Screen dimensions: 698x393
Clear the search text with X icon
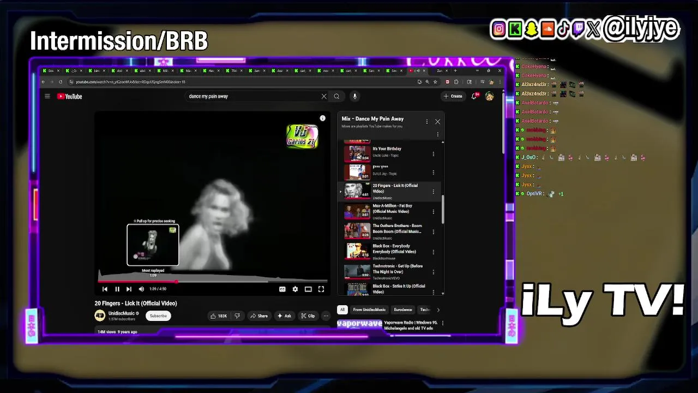click(324, 97)
